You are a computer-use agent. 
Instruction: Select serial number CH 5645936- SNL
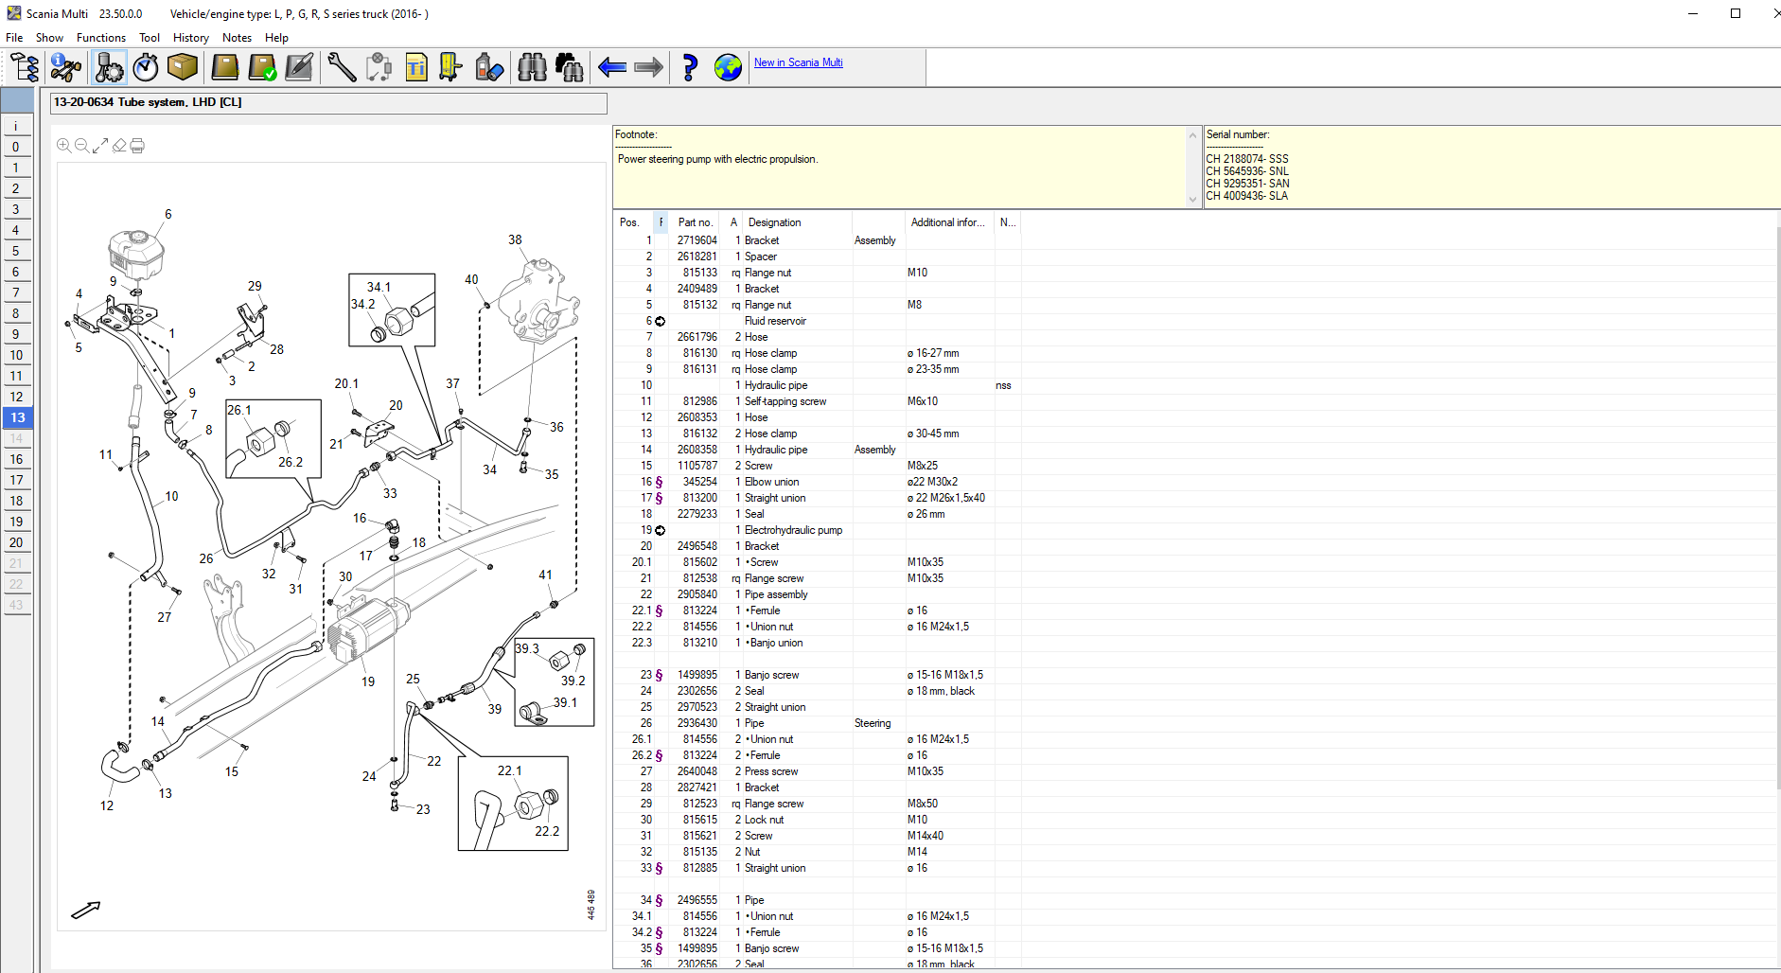1247,171
